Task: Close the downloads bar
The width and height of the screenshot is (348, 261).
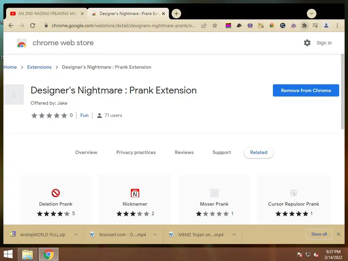Action: (x=338, y=234)
